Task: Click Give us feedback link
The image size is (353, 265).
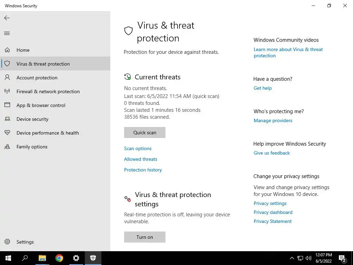Action: (x=272, y=153)
